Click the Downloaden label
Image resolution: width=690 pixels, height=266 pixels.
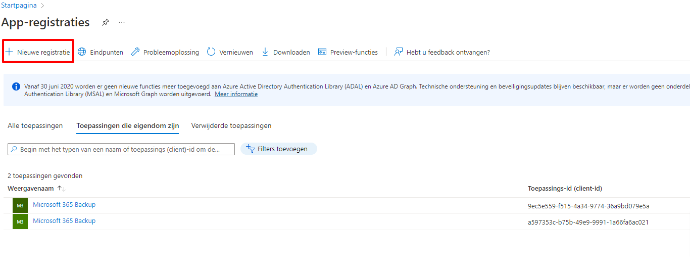[x=291, y=52]
